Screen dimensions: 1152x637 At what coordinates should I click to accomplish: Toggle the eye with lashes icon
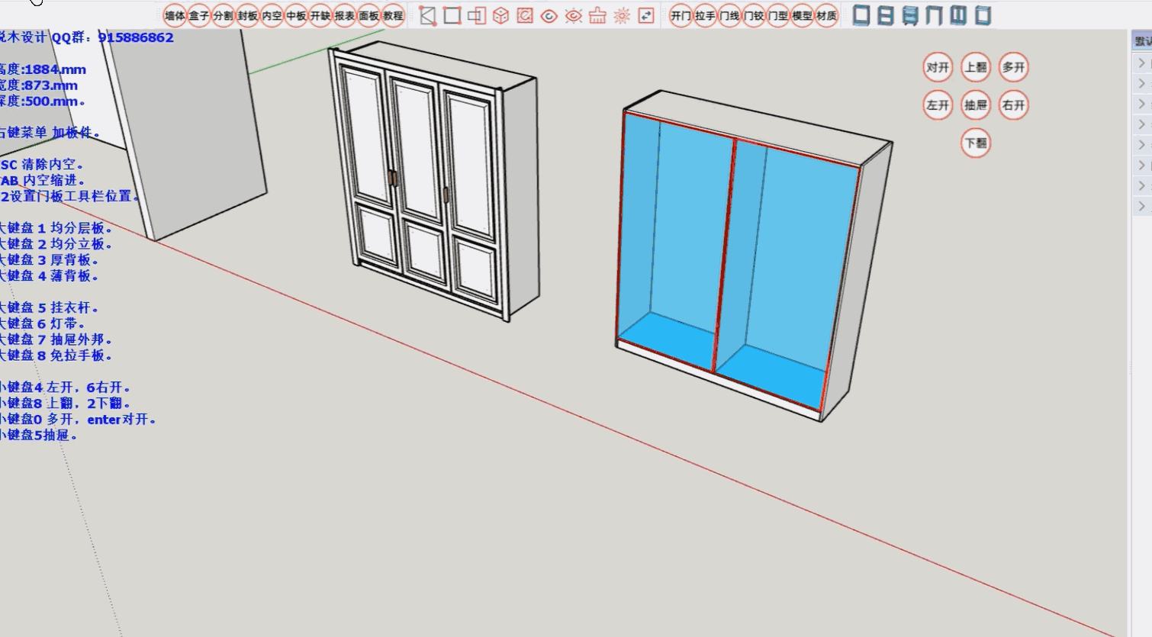pos(574,15)
